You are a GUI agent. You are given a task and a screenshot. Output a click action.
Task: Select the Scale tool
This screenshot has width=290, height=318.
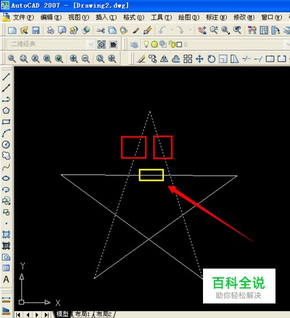tap(223, 59)
